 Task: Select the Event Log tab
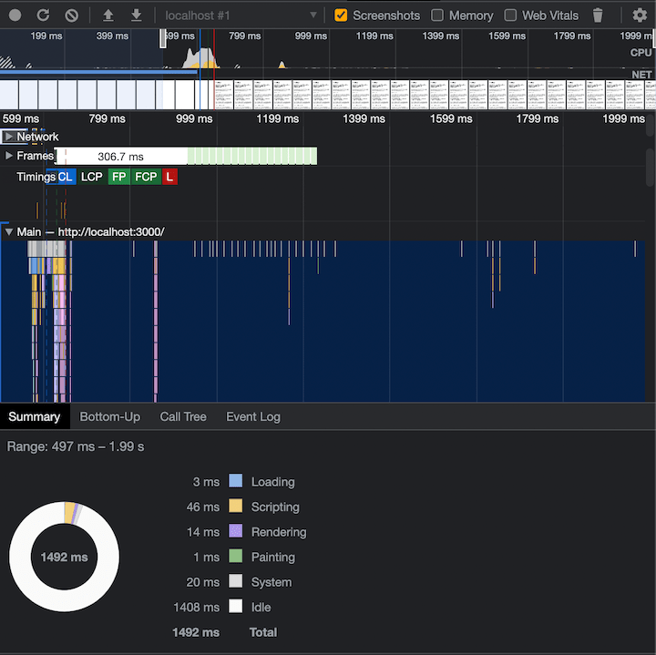click(253, 416)
